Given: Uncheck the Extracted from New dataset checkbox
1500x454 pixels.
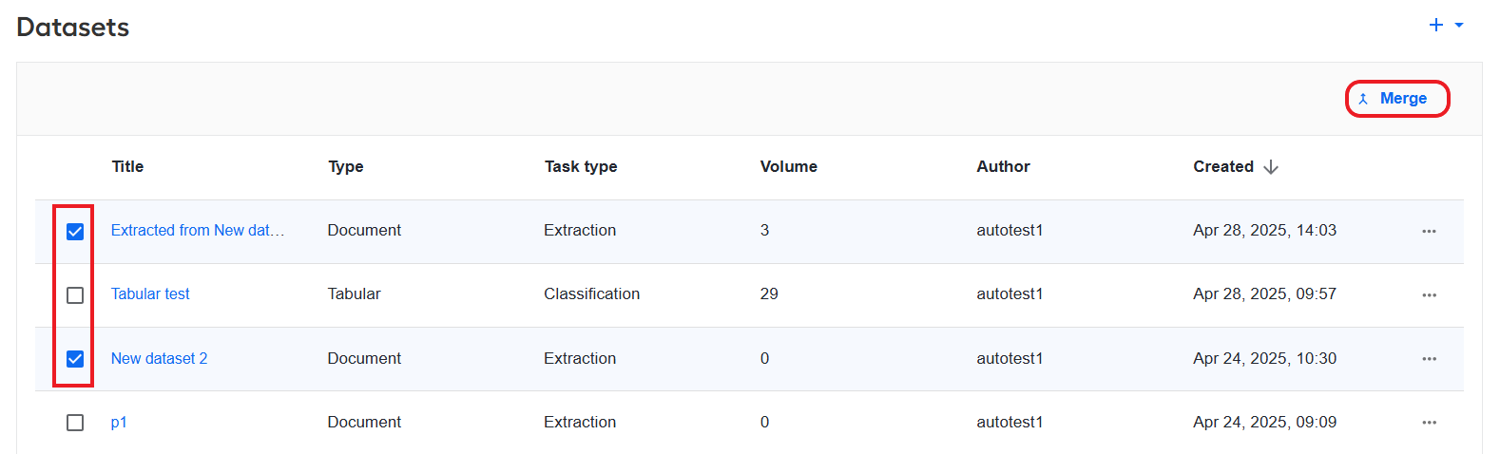Looking at the screenshot, I should click(75, 232).
